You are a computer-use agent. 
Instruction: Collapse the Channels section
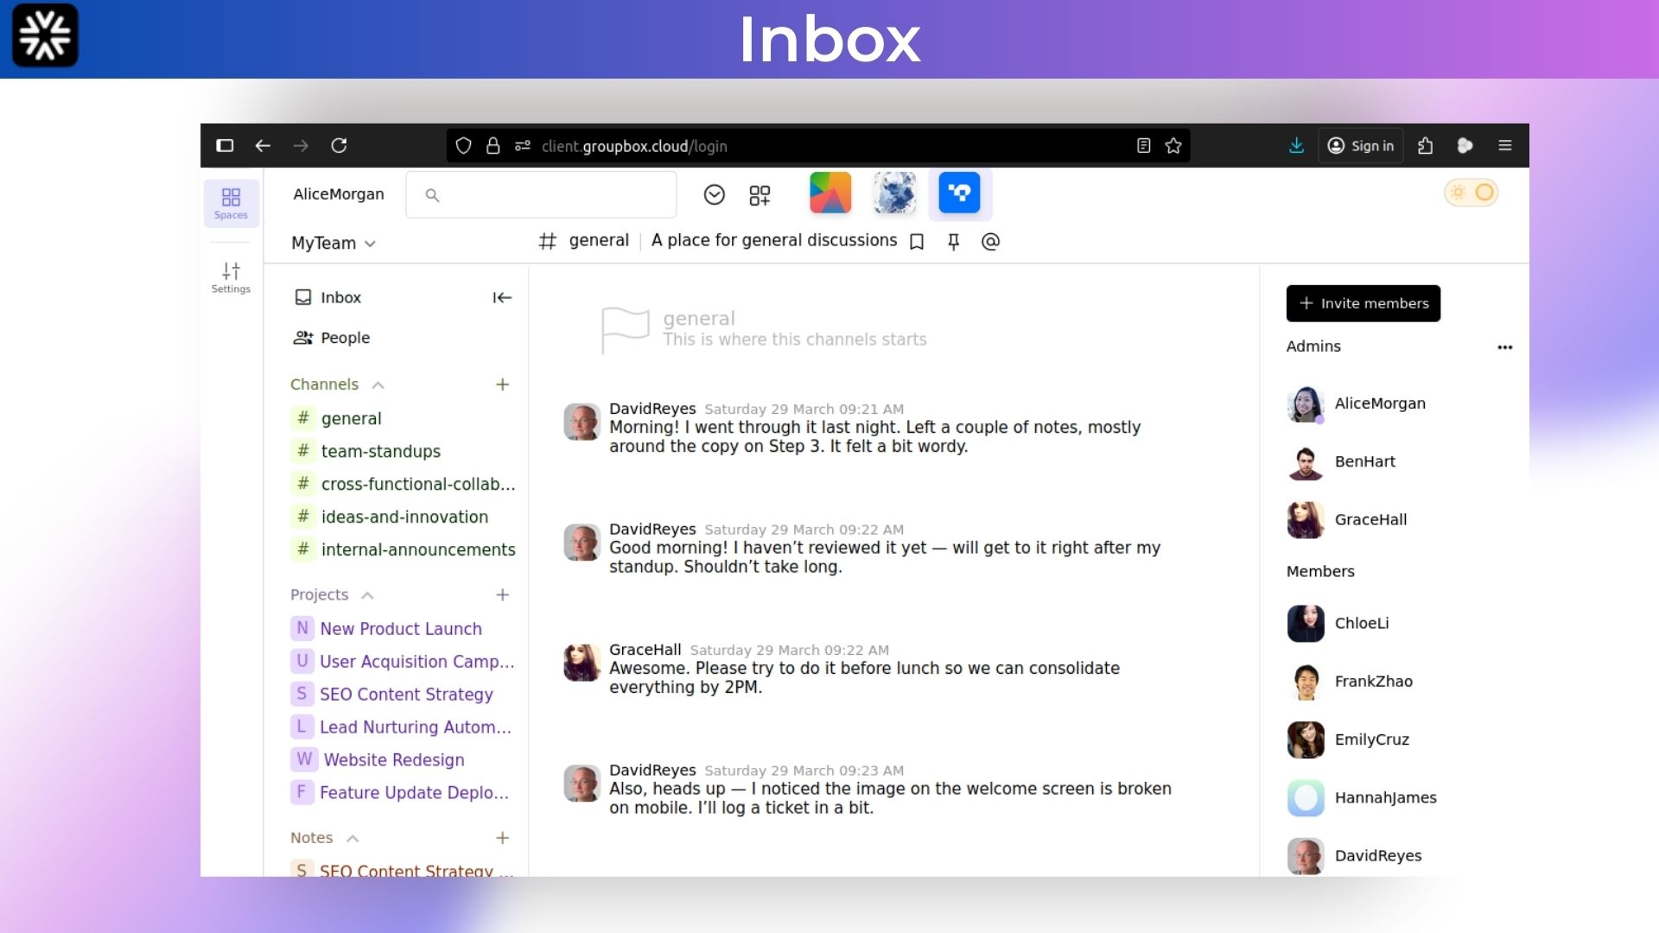(378, 385)
